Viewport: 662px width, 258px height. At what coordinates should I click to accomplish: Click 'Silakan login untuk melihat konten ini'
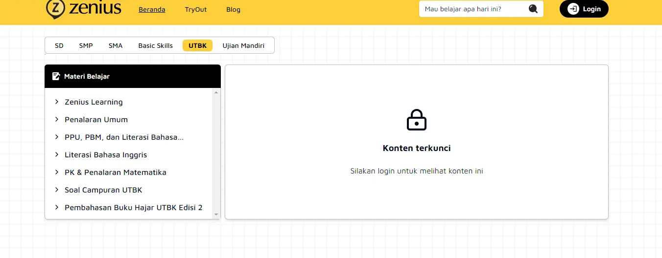point(417,171)
